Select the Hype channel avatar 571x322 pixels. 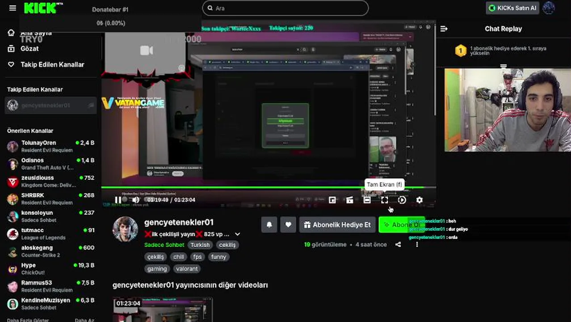(13, 268)
